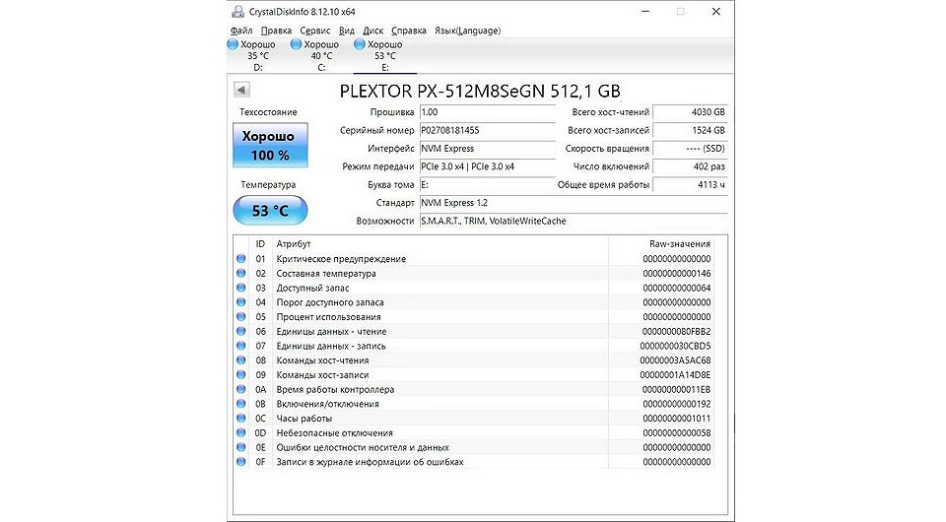Select the Критическое предупреждение row
The image size is (946, 522).
(474, 259)
